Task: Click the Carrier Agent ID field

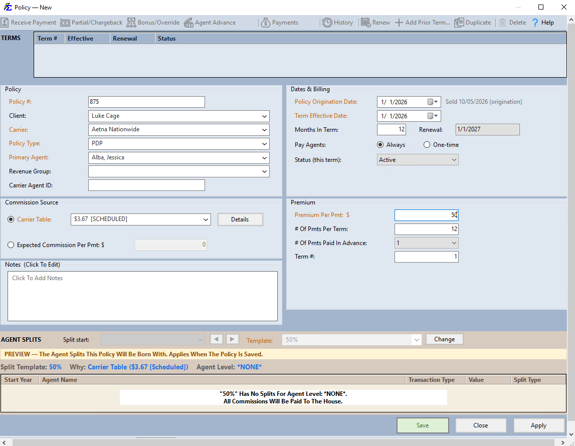Action: pyautogui.click(x=146, y=185)
